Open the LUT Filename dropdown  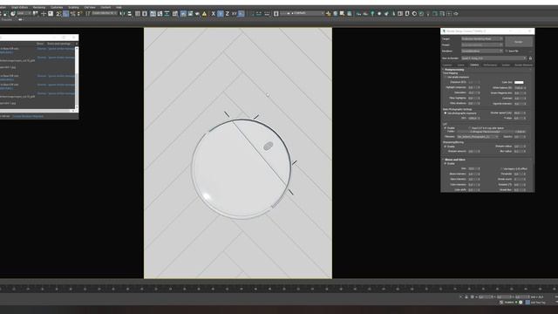tap(478, 137)
